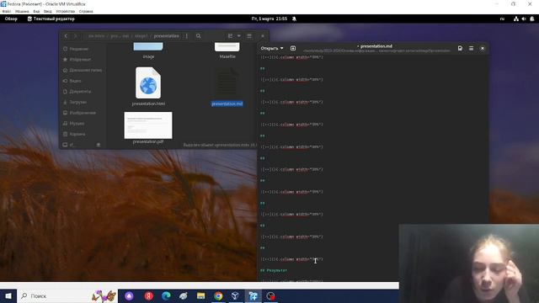
Task: Click the '## Результат' heading line in the editor
Action: point(274,270)
